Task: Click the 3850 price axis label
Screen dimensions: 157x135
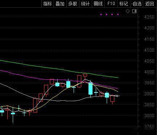Action: (x=149, y=104)
